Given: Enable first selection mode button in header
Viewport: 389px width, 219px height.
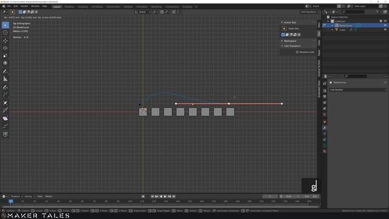Looking at the screenshot, I should [20, 12].
